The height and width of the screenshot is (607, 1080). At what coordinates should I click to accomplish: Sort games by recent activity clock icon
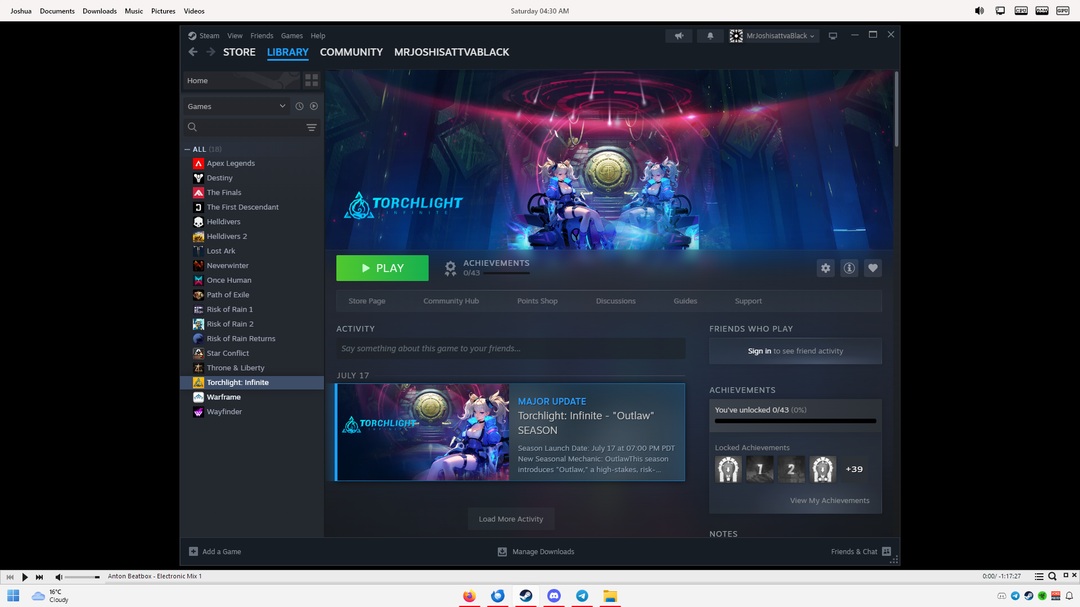299,106
